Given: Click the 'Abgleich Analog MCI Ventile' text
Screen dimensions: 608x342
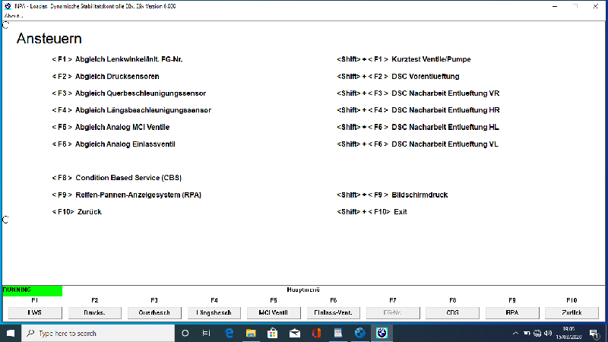Looking at the screenshot, I should coord(122,127).
